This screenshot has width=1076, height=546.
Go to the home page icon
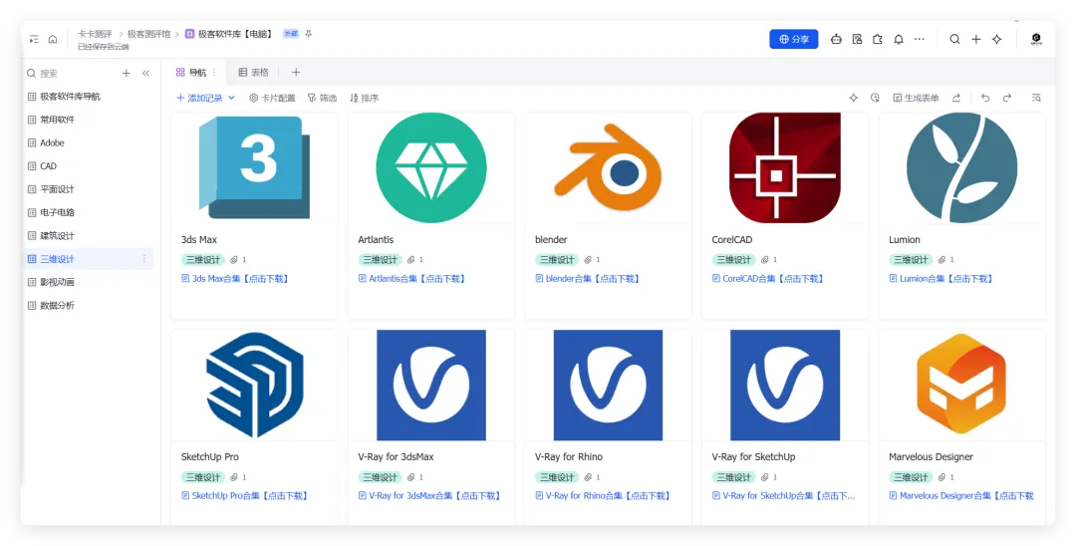tap(53, 39)
